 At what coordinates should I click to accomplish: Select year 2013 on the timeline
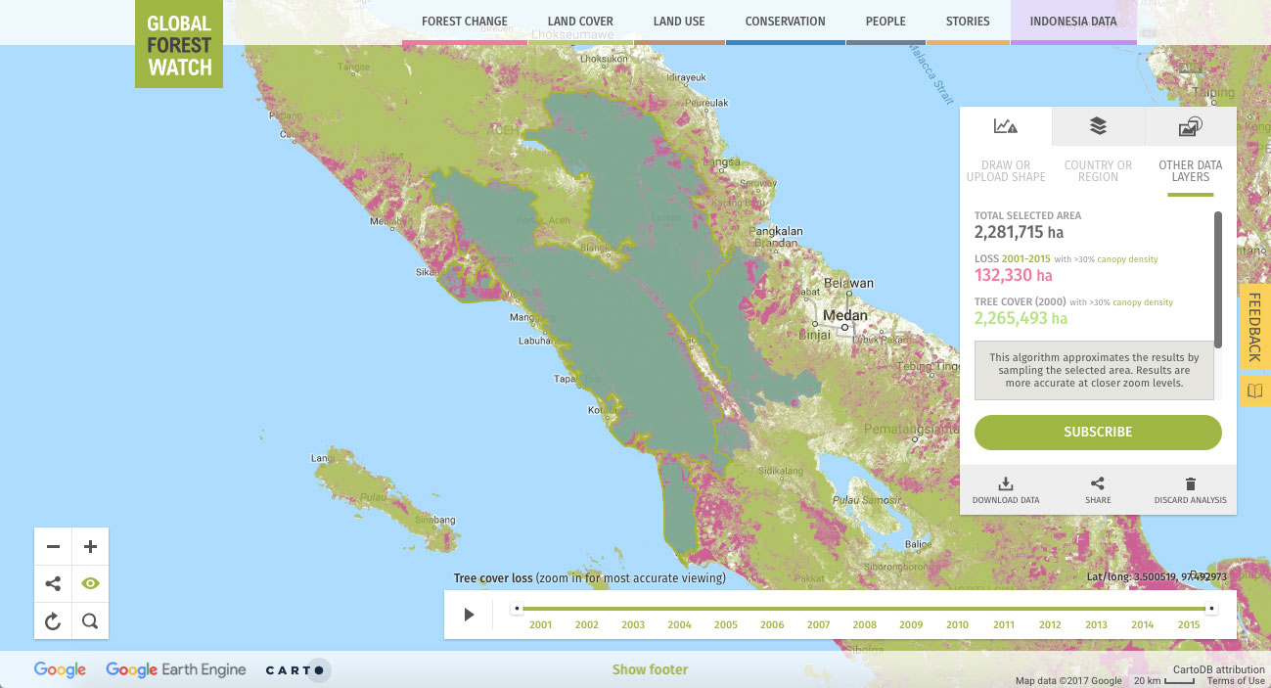[1096, 625]
